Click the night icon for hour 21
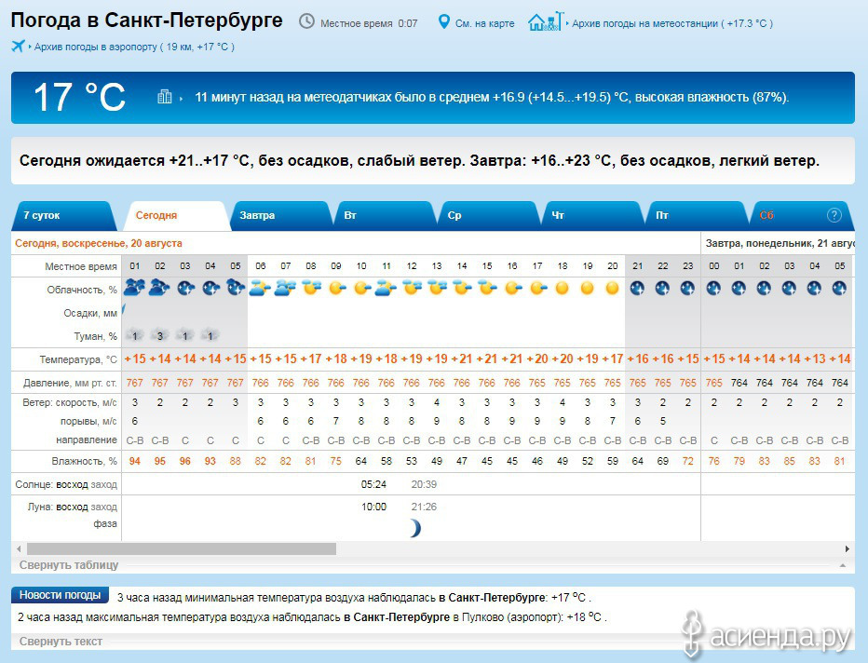This screenshot has width=868, height=663. 637,289
